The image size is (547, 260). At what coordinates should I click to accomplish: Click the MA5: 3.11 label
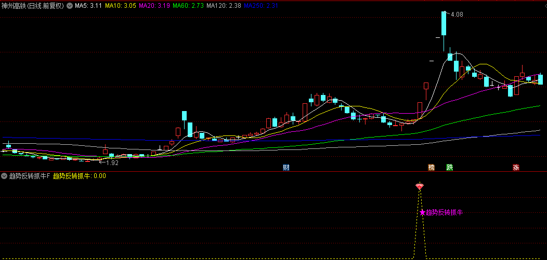click(88, 6)
